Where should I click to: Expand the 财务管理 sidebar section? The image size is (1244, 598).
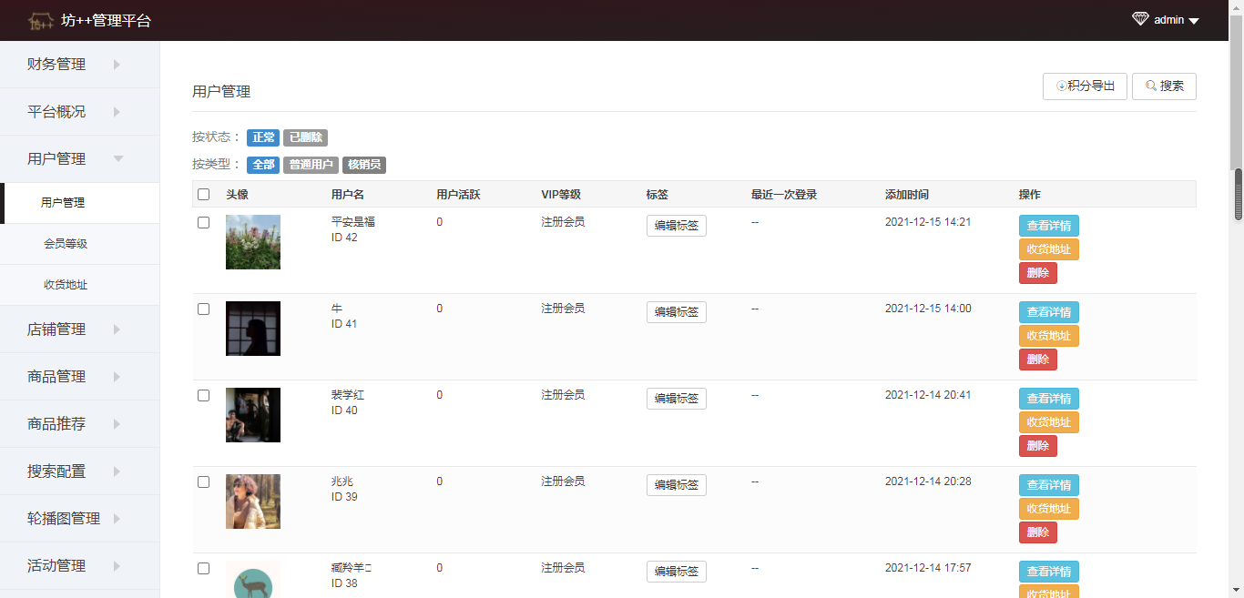[79, 65]
